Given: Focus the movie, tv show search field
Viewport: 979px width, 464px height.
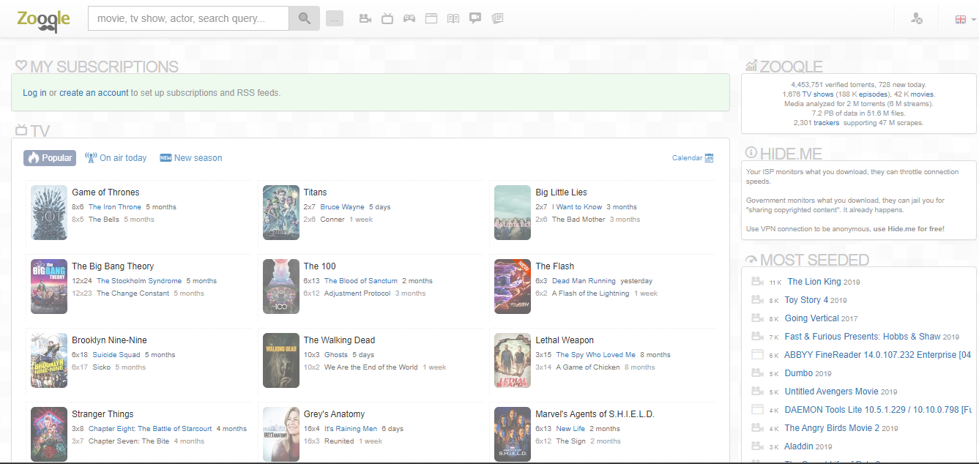Looking at the screenshot, I should [x=188, y=18].
